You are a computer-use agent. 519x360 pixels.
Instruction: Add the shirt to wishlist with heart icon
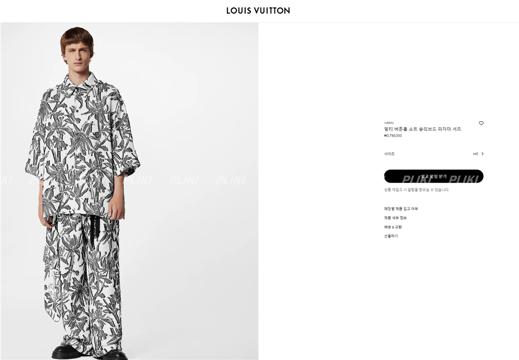tap(481, 123)
